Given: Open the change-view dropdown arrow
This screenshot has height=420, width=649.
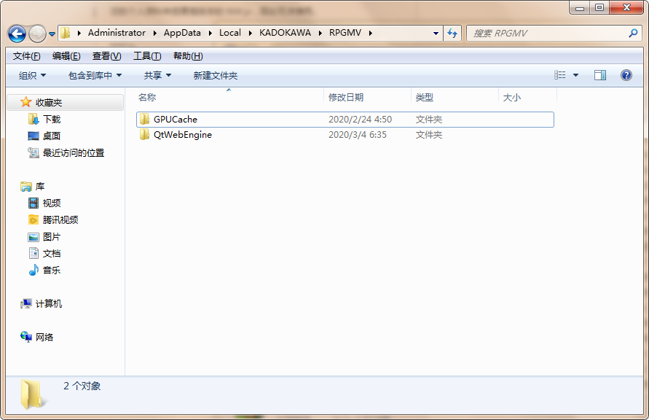Looking at the screenshot, I should click(575, 74).
